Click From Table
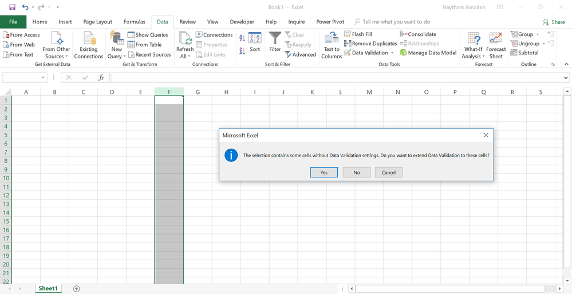Screen dimensions: 572x294 point(144,45)
